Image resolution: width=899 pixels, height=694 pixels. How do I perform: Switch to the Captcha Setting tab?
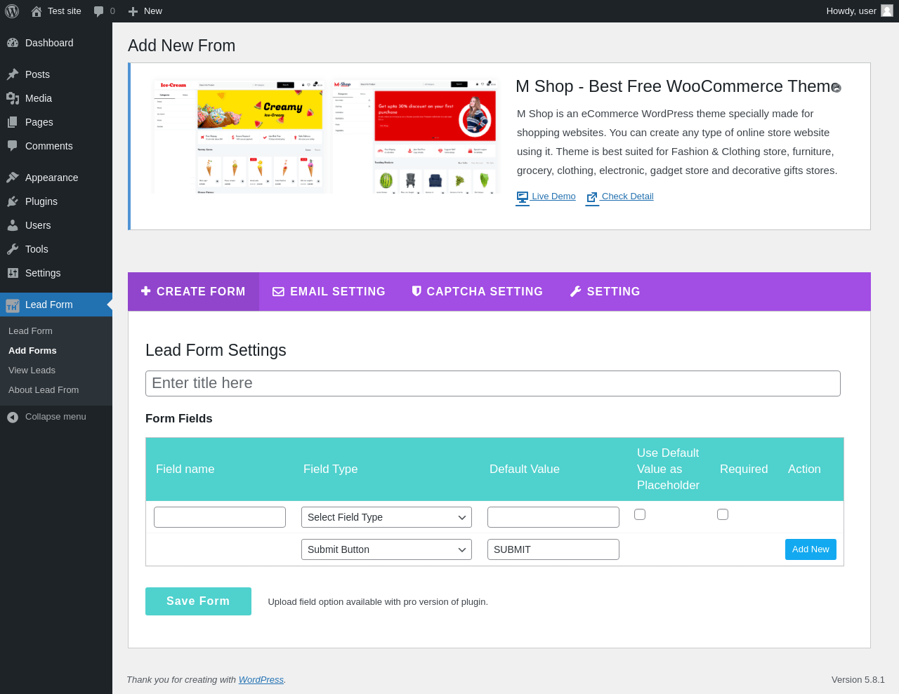click(478, 292)
